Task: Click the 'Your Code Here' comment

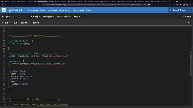Action: point(35,36)
